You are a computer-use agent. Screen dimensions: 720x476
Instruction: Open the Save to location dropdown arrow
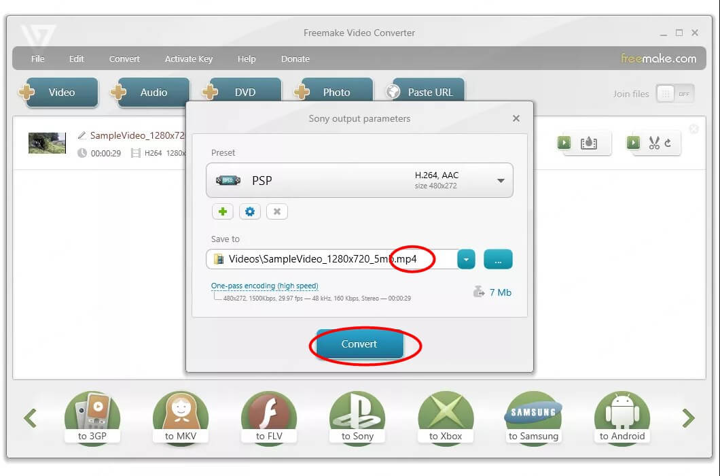(466, 259)
